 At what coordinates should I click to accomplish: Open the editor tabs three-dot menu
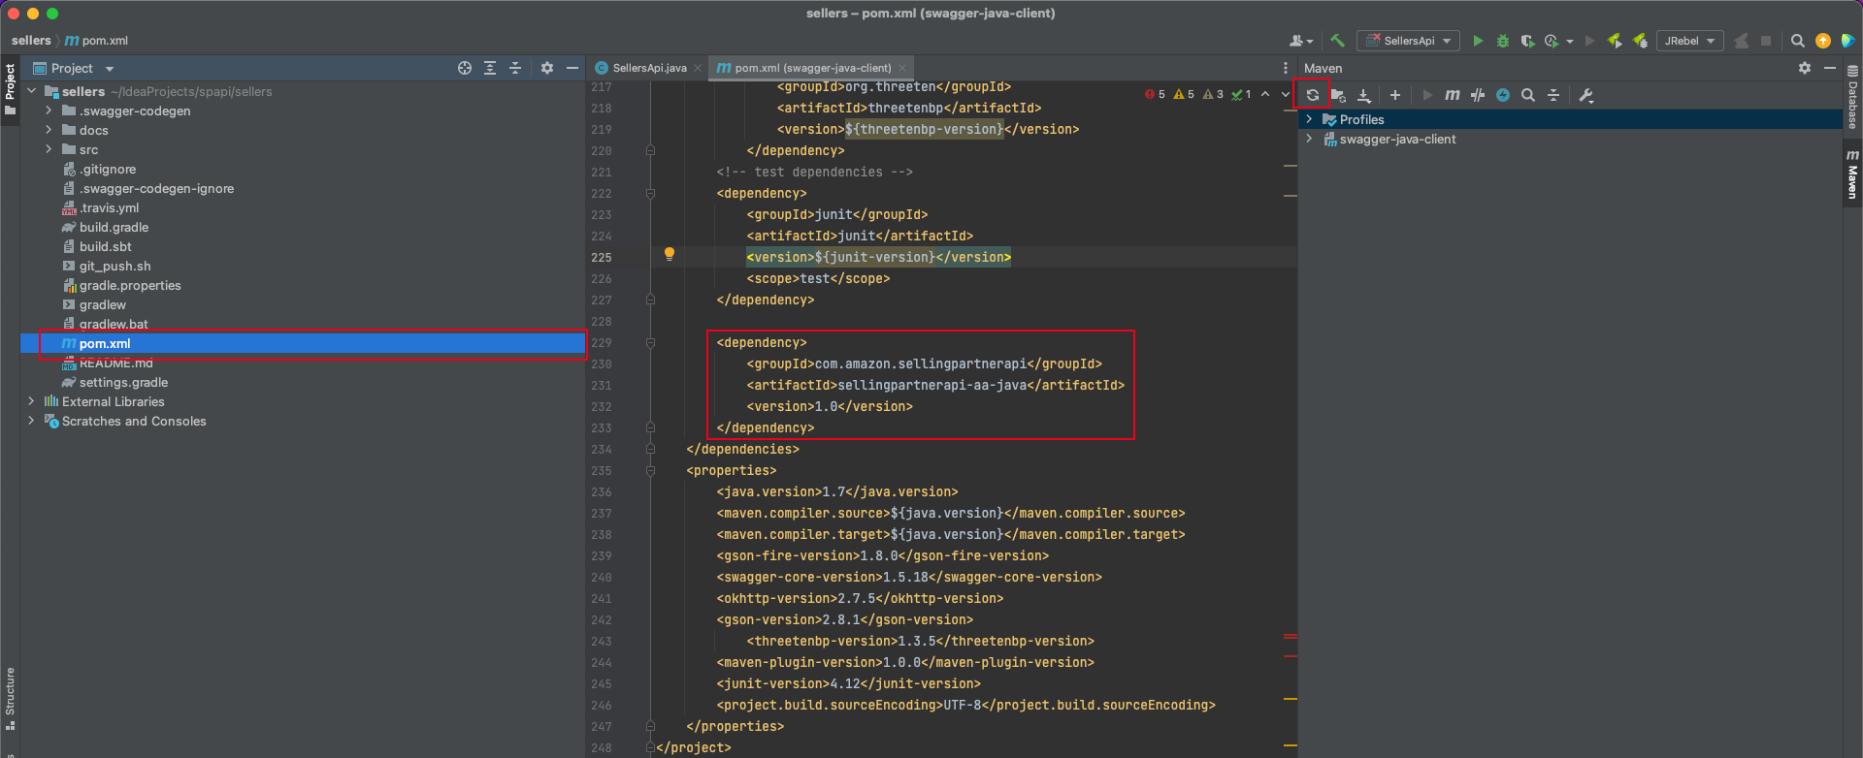1286,68
